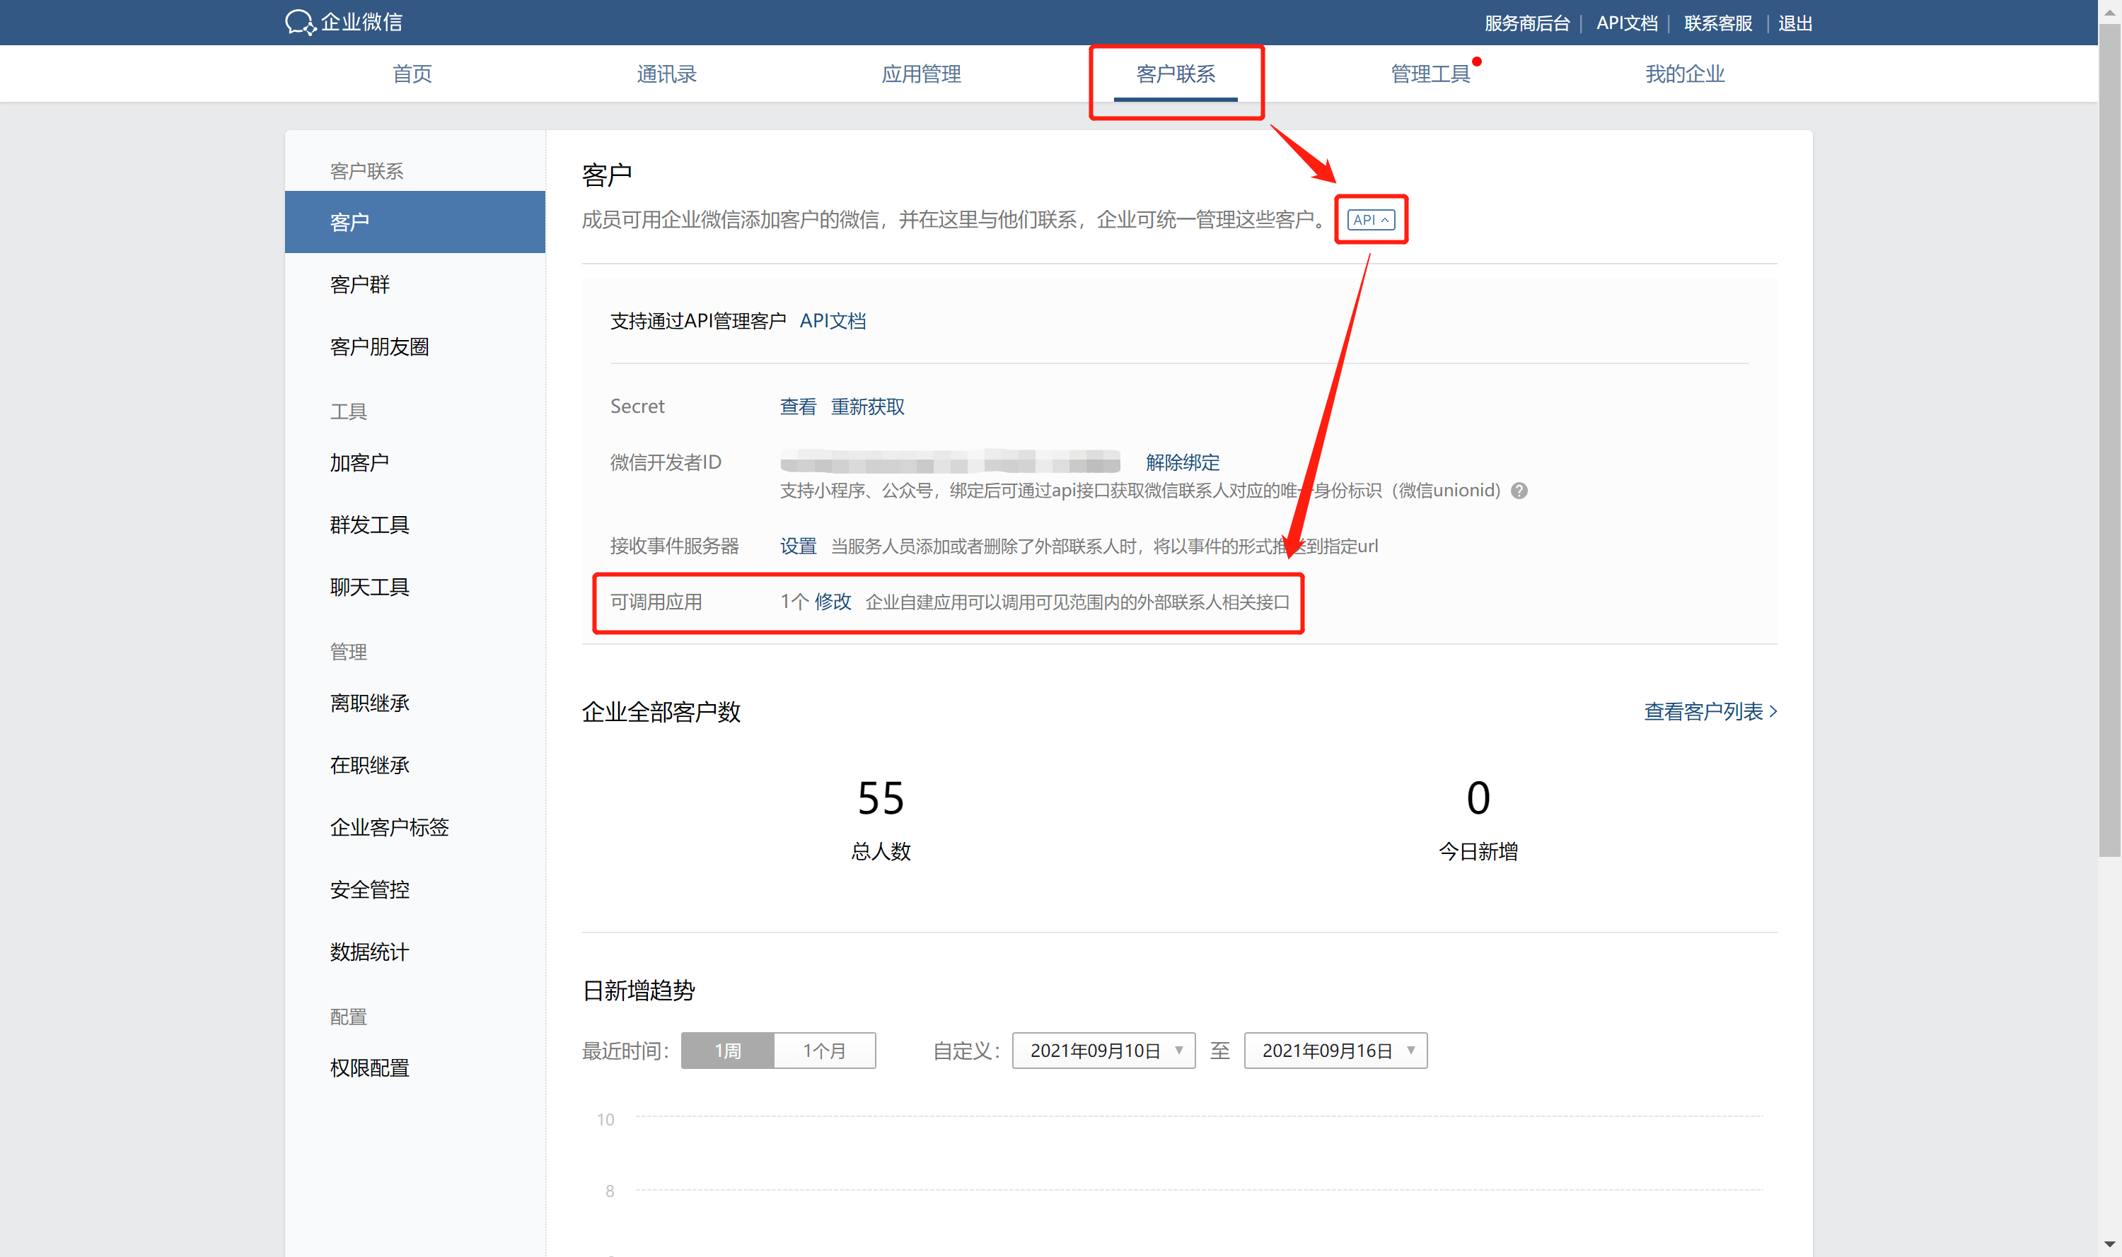
Task: Open 查看客户列表 link with chevron
Action: 1710,711
